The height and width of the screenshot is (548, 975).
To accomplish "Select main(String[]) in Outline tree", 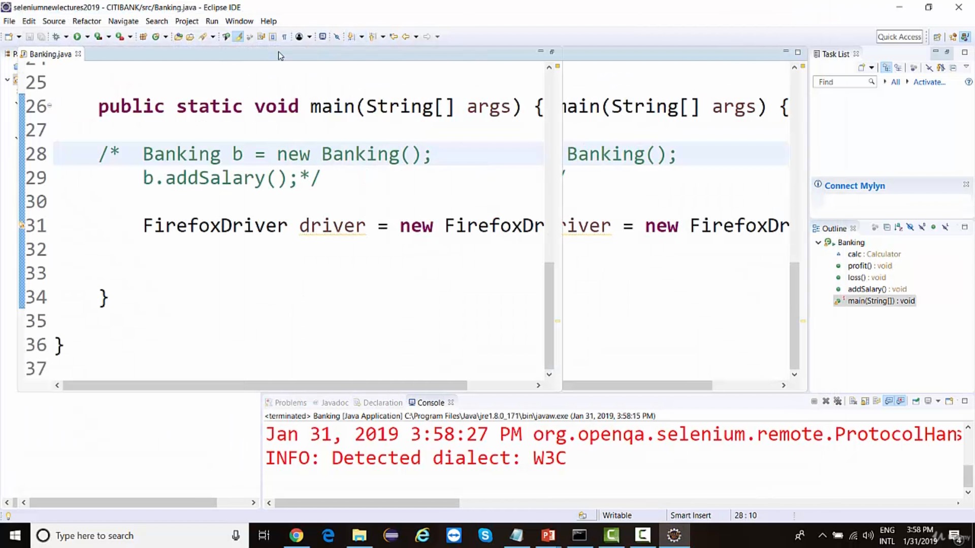I will tap(881, 301).
